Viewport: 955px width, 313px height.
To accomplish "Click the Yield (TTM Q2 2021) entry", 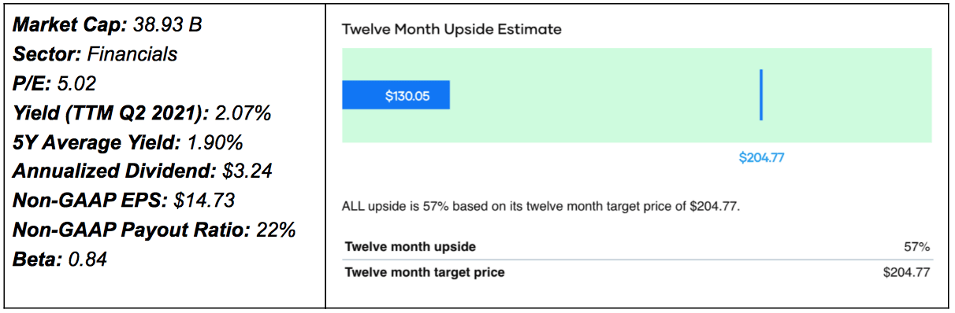I will click(x=142, y=114).
